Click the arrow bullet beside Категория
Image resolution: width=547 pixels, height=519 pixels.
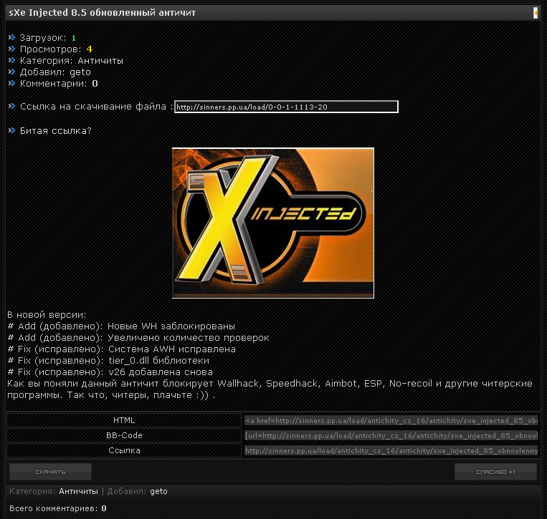pyautogui.click(x=12, y=60)
